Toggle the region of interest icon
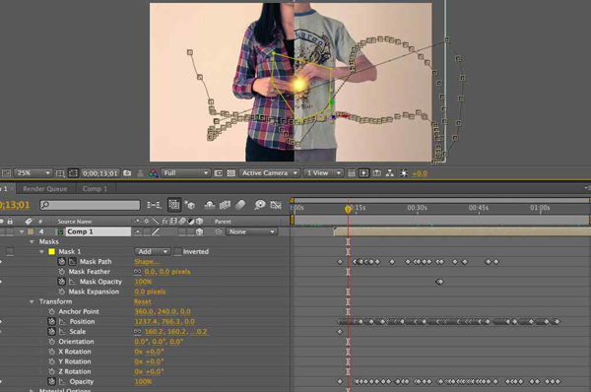This screenshot has width=591, height=392. point(219,173)
